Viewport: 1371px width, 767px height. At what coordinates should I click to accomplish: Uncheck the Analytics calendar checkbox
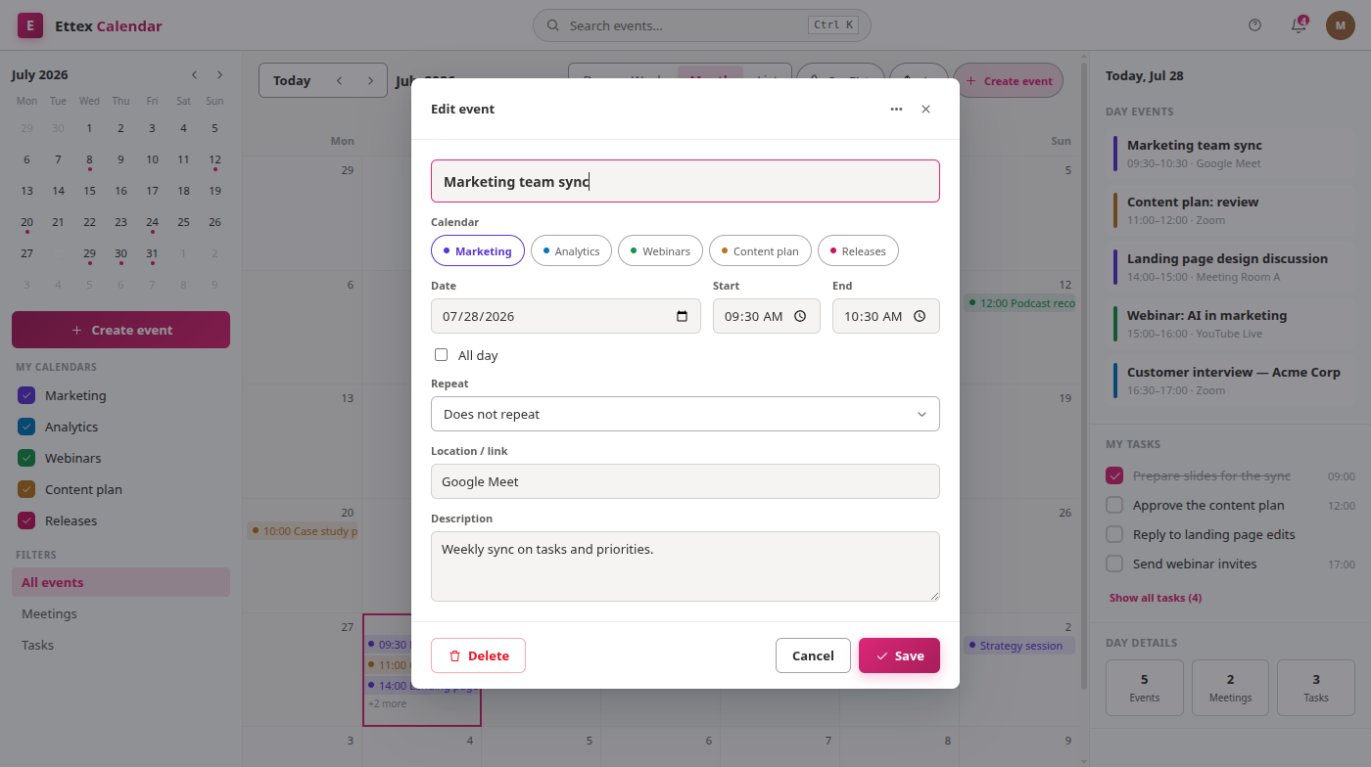click(26, 428)
